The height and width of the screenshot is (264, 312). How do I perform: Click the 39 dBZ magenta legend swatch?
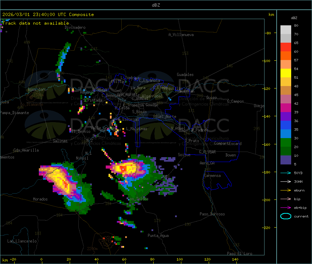pyautogui.click(x=286, y=108)
